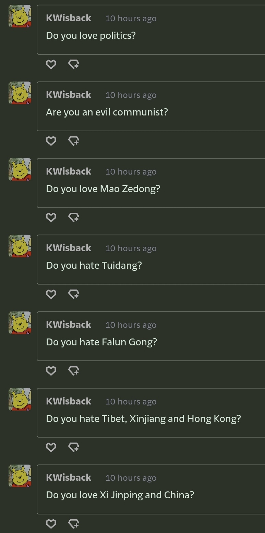Like the "Do you love Mao Zedong?" comment
The image size is (265, 533).
click(x=51, y=218)
